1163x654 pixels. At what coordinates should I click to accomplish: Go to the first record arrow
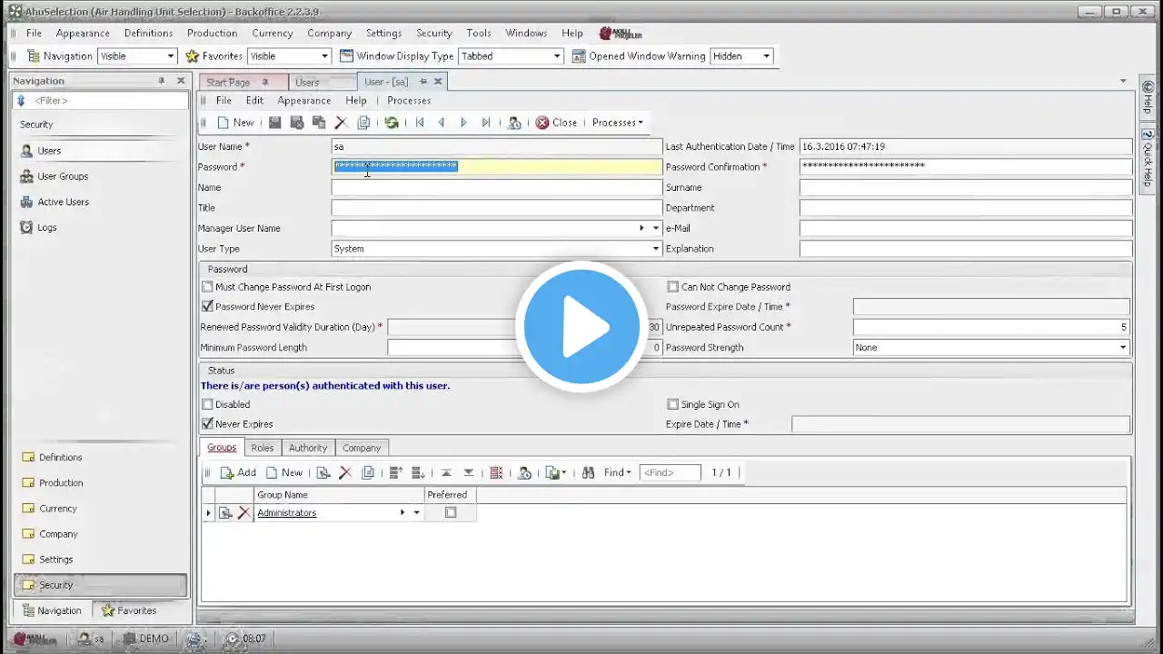point(420,123)
